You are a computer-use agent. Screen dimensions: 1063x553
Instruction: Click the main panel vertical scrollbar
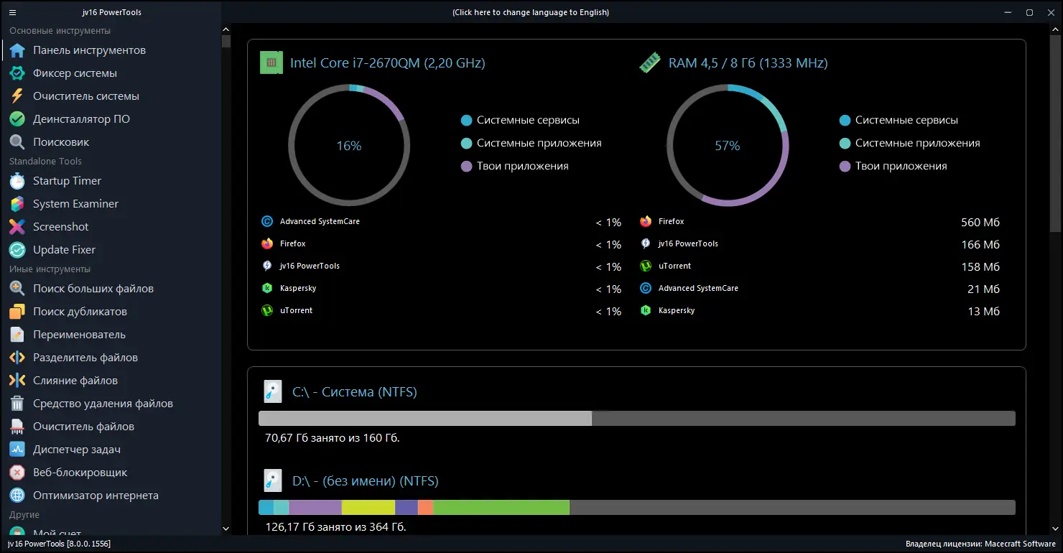(1055, 134)
